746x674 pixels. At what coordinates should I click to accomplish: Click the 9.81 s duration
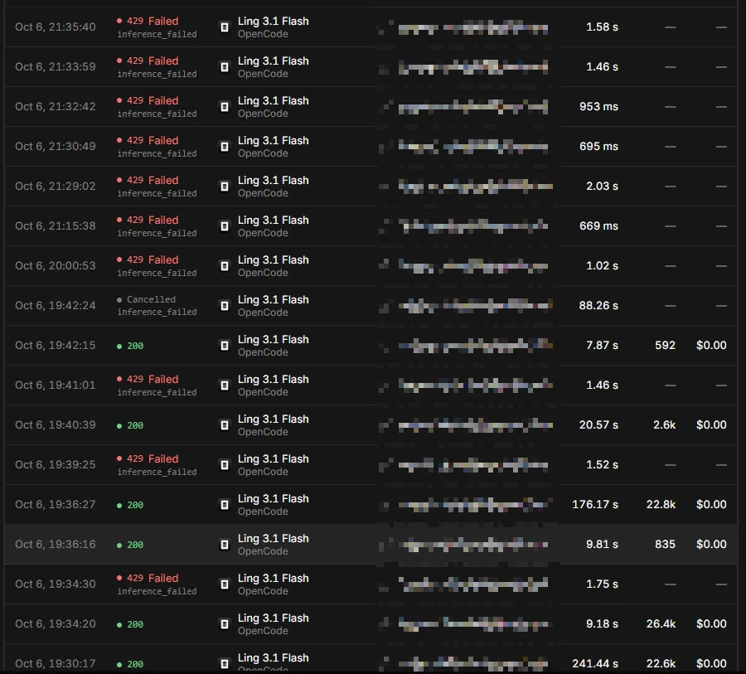pyautogui.click(x=602, y=545)
